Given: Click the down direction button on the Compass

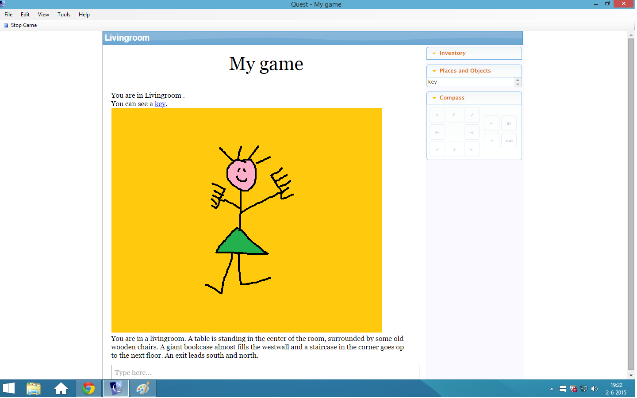Looking at the screenshot, I should pos(491,140).
